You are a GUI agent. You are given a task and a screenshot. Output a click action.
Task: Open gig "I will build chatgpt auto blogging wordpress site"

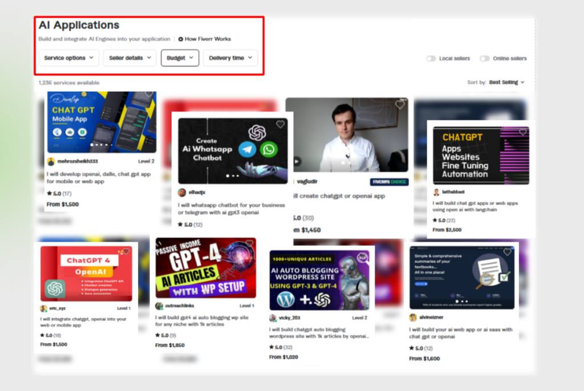point(319,333)
